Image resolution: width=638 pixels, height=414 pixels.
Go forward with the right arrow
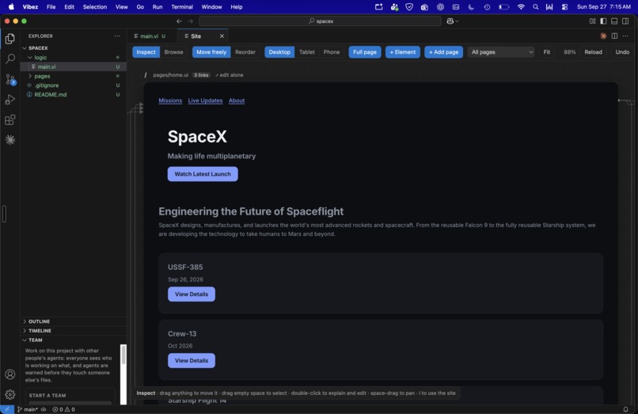coord(190,21)
